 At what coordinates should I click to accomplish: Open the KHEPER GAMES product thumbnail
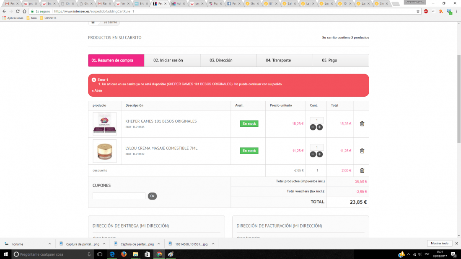click(105, 123)
